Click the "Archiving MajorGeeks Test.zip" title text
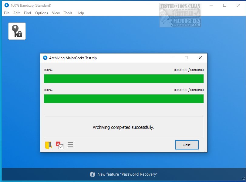 pyautogui.click(x=73, y=58)
